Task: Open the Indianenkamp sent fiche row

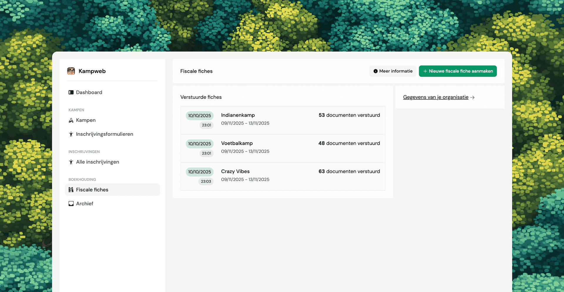Action: (283, 120)
